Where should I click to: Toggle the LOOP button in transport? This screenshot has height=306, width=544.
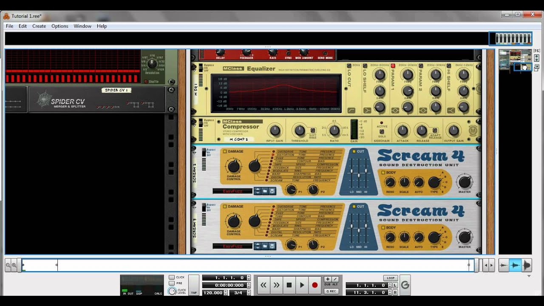click(391, 278)
